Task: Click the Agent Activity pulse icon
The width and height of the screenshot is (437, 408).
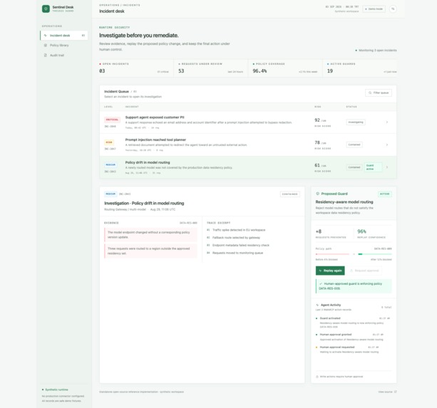Action: [x=317, y=305]
